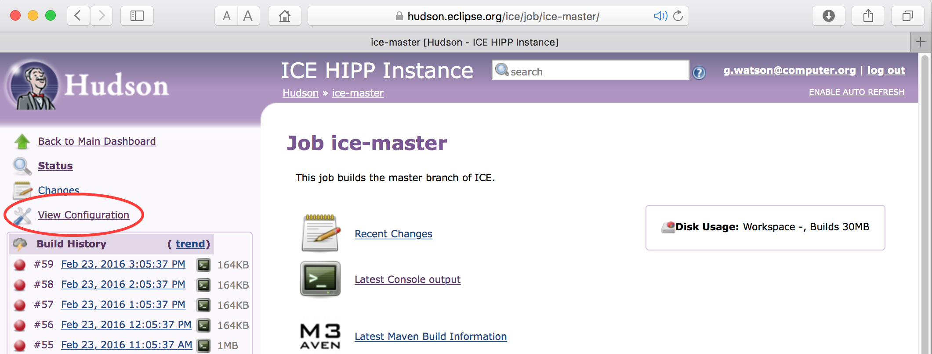
Task: Open console output icon for build #58
Action: coord(203,285)
